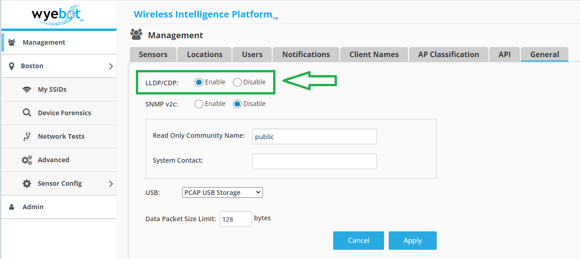
Task: Click the Wi-Fi icon beside My SSIDs
Action: [x=27, y=89]
